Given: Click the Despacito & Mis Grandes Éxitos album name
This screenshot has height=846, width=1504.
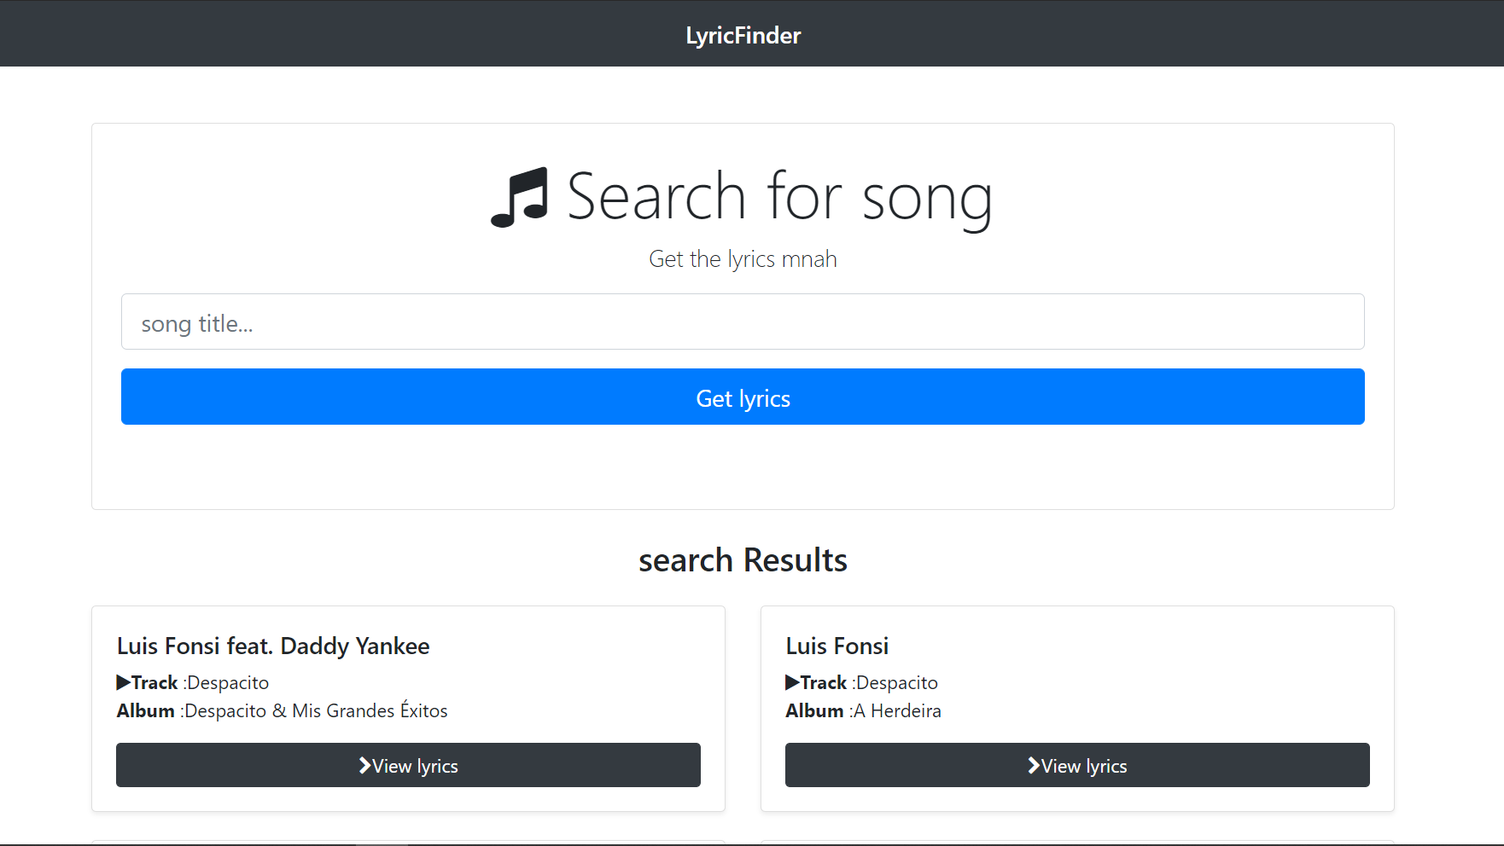Looking at the screenshot, I should [x=316, y=711].
